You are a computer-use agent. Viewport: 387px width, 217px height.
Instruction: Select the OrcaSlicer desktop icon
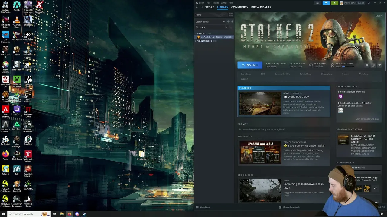coord(28,140)
